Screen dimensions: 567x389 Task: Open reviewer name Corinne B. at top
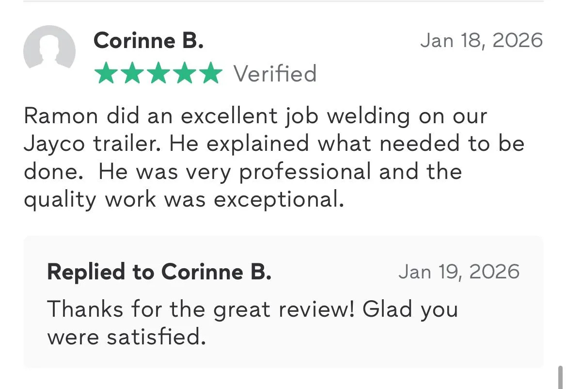[148, 40]
